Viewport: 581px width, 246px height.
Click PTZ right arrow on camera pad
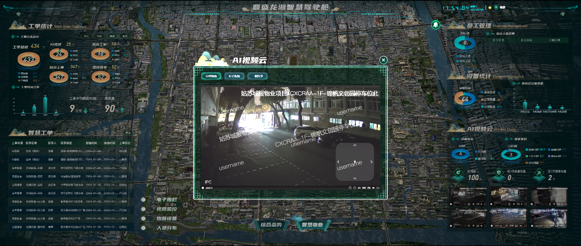click(372, 162)
